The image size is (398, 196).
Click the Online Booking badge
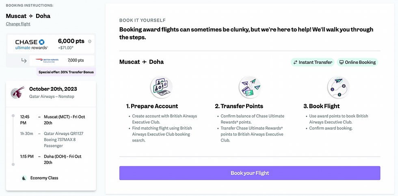pyautogui.click(x=357, y=62)
